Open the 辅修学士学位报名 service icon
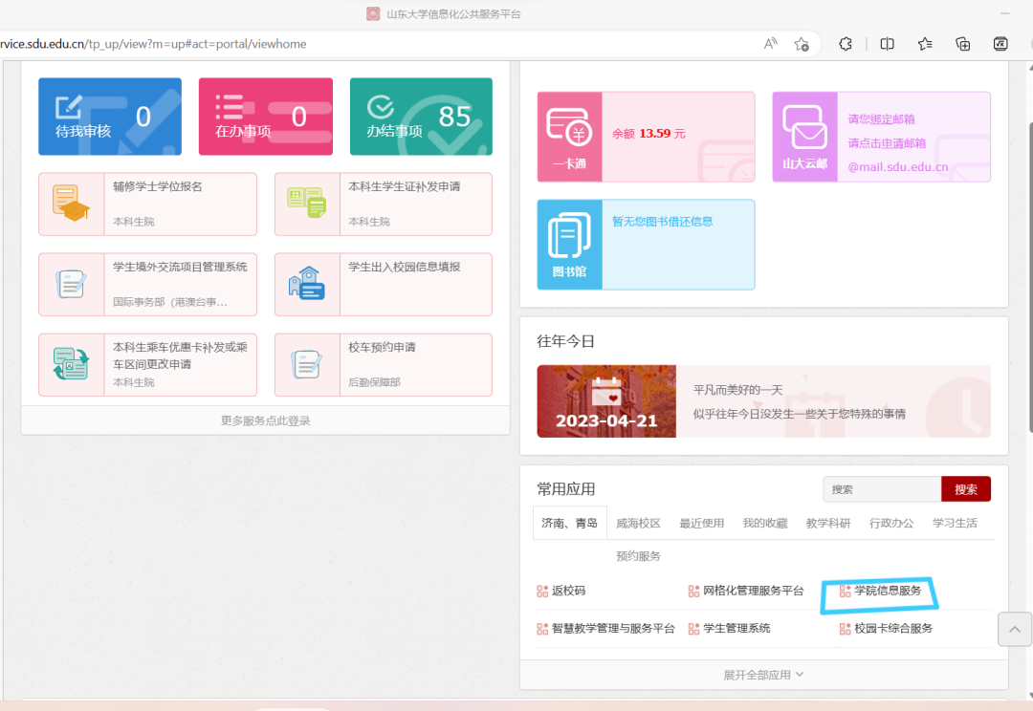 click(72, 204)
